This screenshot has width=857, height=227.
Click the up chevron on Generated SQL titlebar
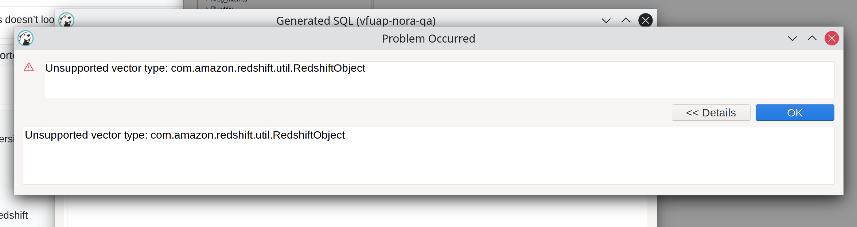coord(626,20)
